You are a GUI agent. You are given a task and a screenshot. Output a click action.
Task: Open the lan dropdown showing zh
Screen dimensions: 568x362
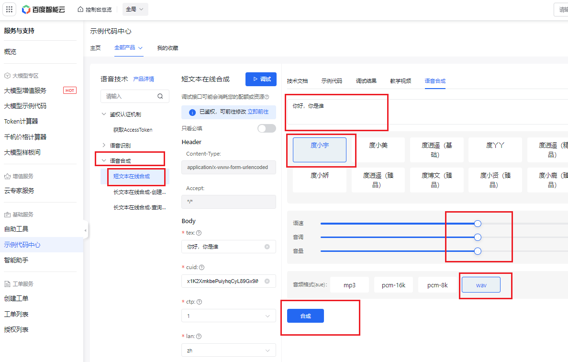point(229,351)
